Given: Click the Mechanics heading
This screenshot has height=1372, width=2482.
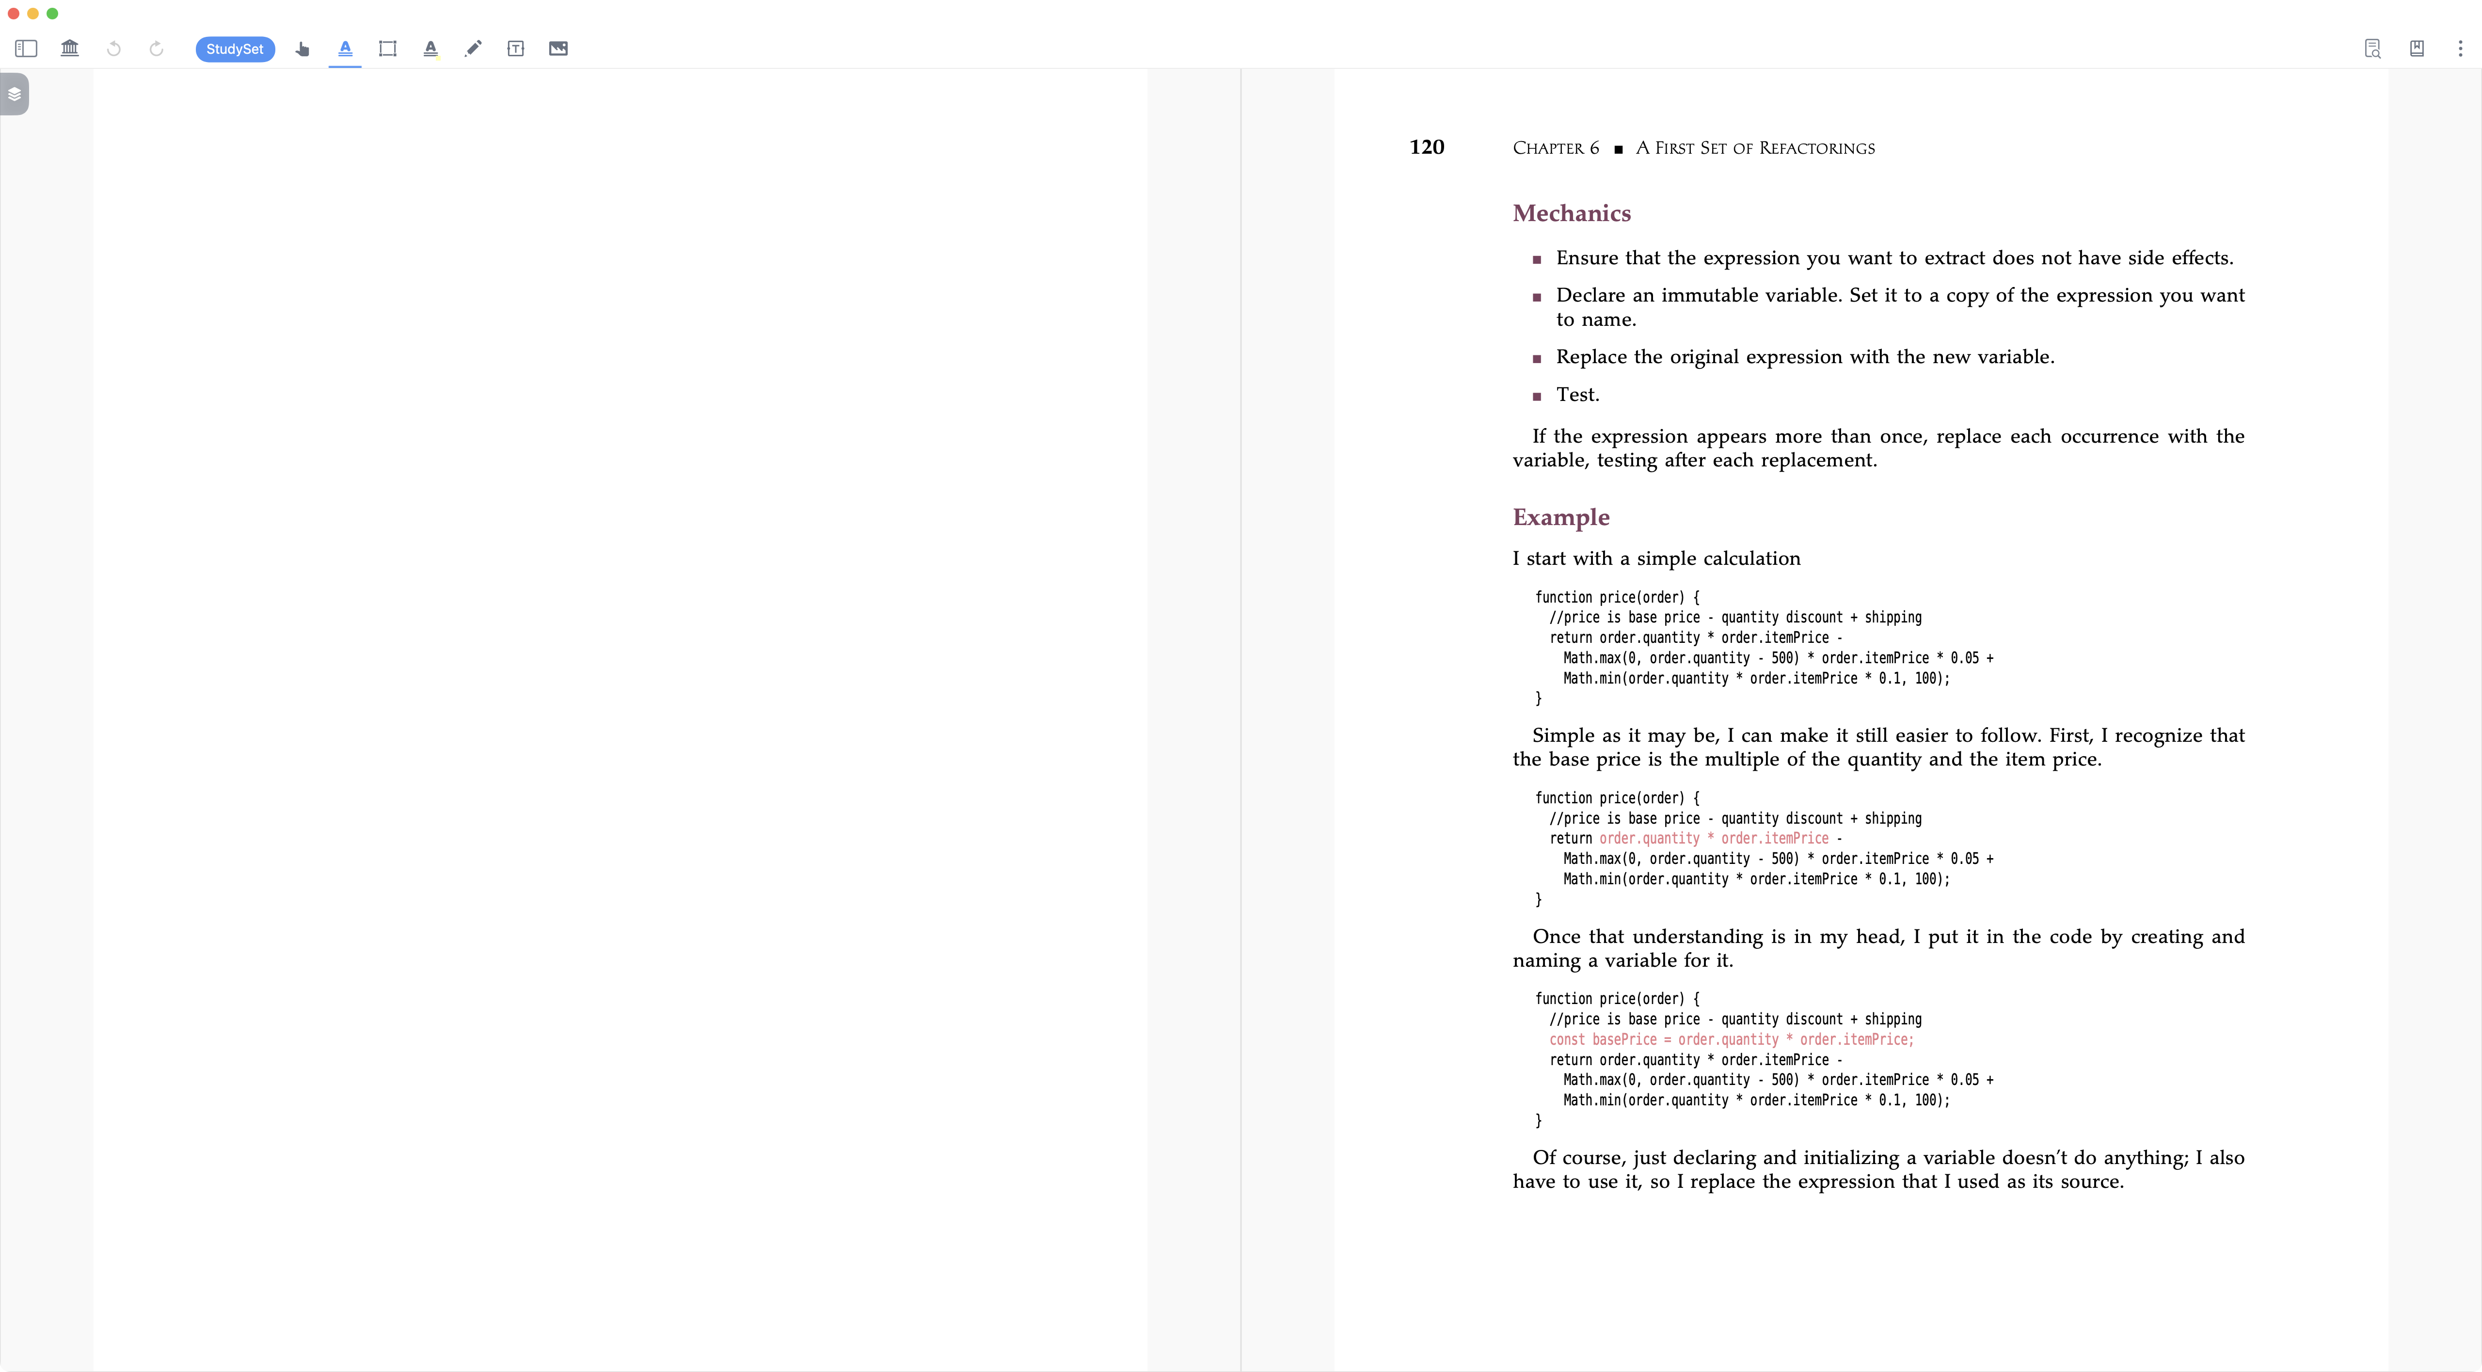Looking at the screenshot, I should (x=1572, y=213).
